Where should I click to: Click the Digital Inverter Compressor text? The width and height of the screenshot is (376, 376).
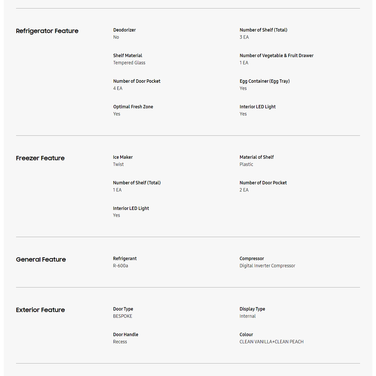[x=267, y=266]
